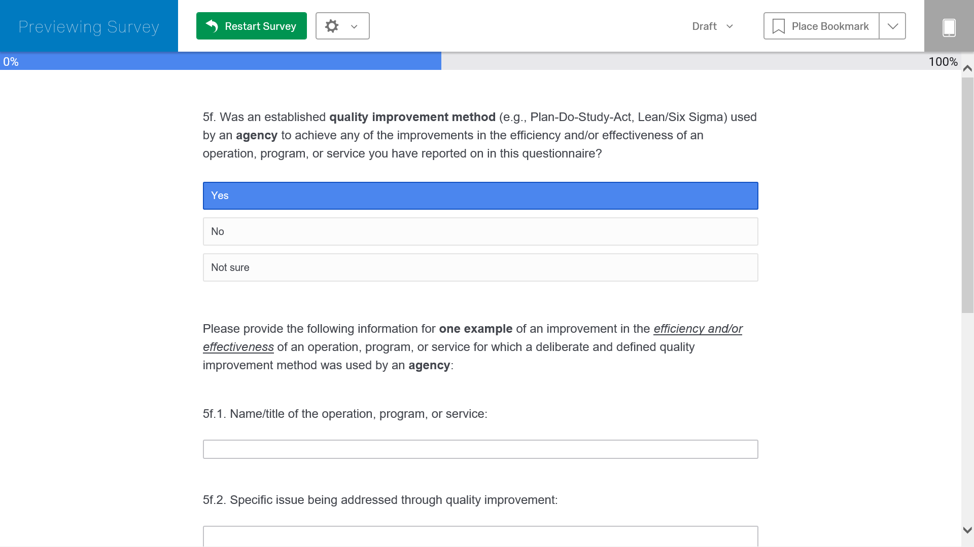Screen dimensions: 974x547
Task: Click the bookmark icon
Action: point(778,26)
